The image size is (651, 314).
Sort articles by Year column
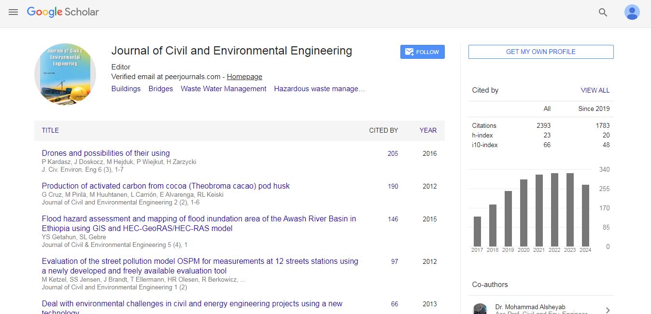[x=428, y=130]
